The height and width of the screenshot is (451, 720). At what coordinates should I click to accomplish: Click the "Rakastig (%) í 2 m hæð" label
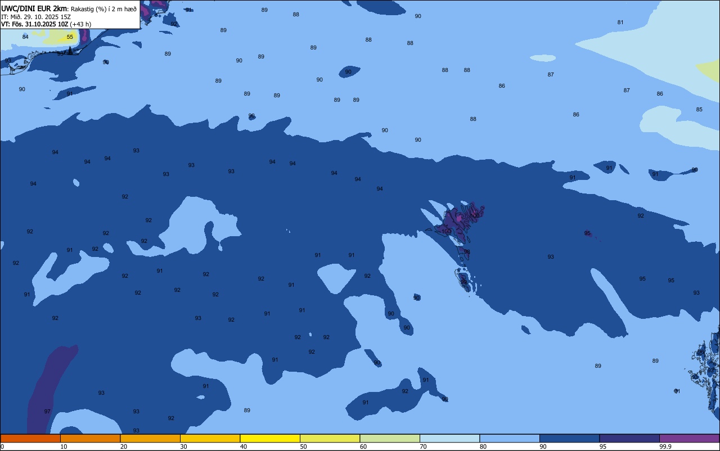pos(103,8)
